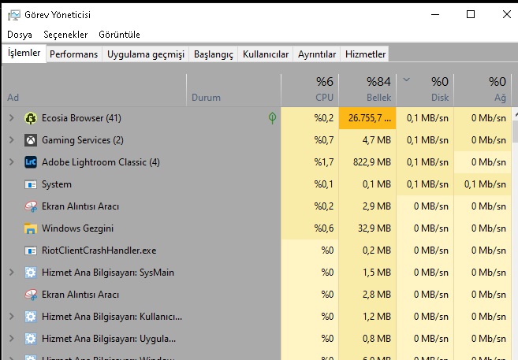Sort by the Ağ column header
The image size is (518, 360).
click(483, 90)
